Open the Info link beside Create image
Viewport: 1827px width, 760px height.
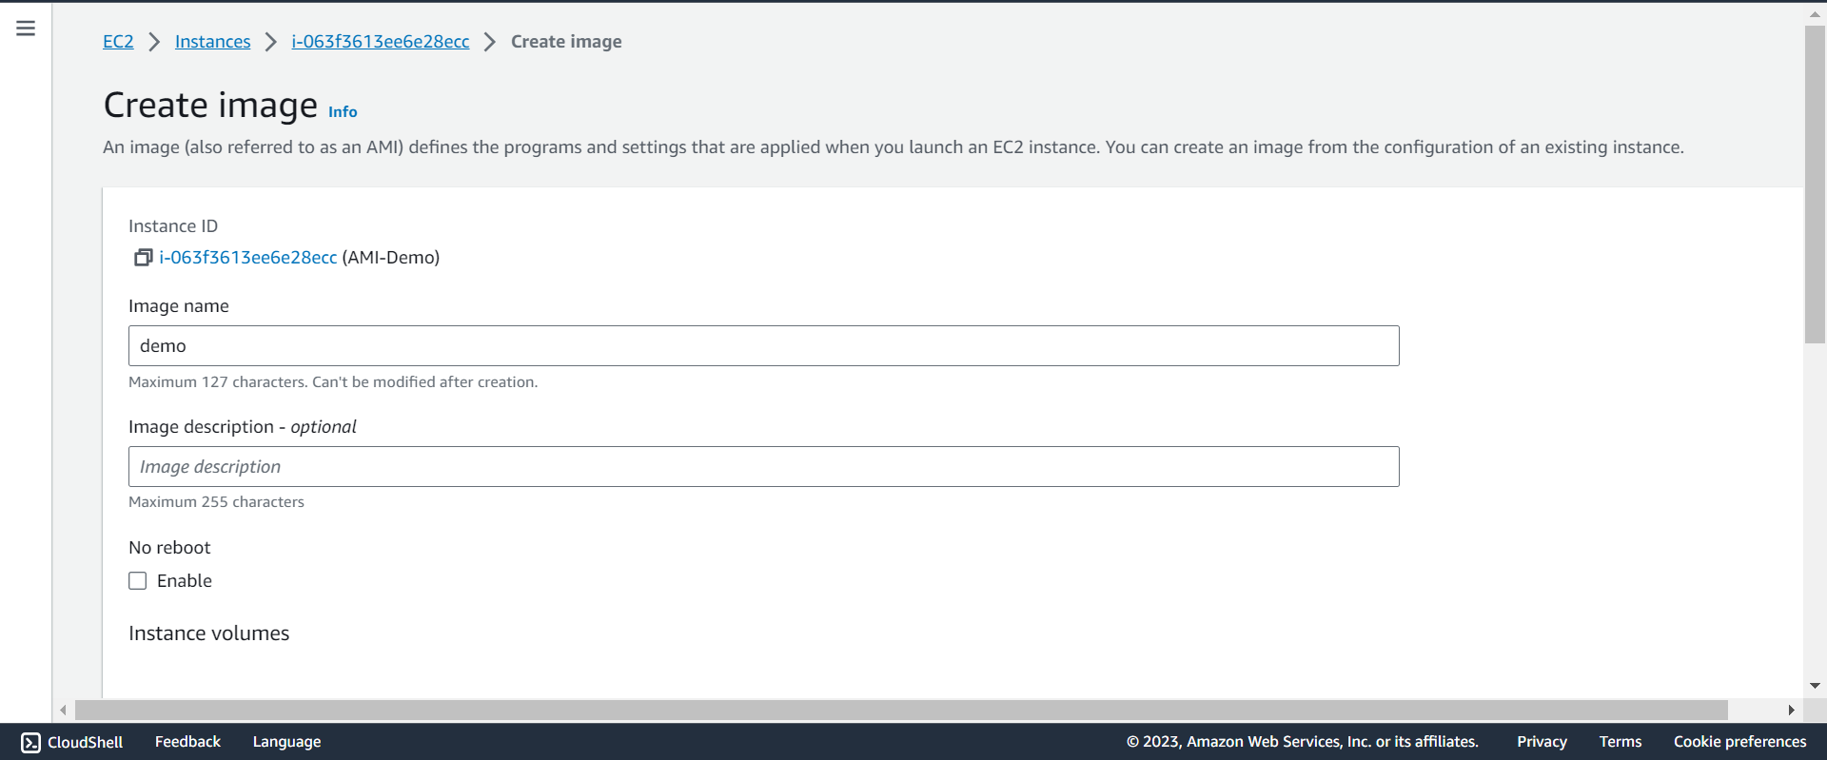(x=343, y=112)
